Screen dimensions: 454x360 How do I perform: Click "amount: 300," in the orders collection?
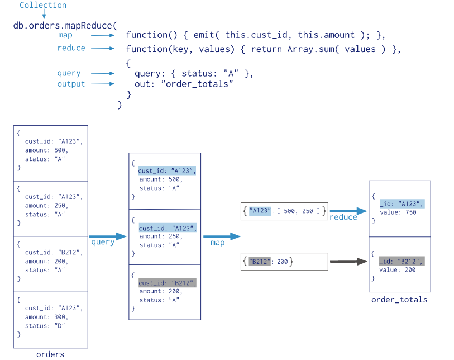point(46,317)
